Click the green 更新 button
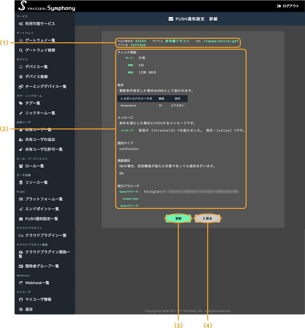 pyautogui.click(x=178, y=218)
